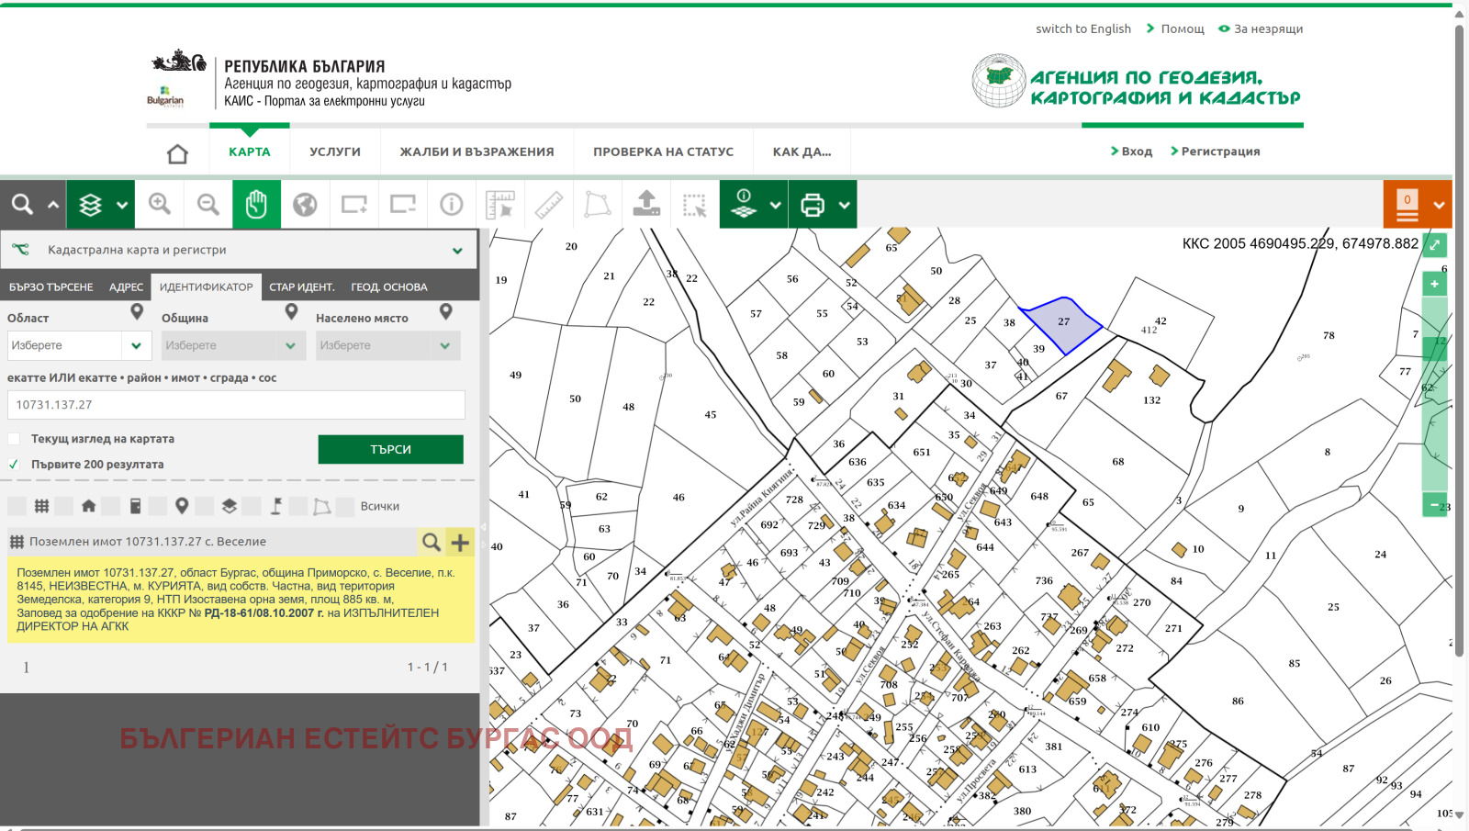The height and width of the screenshot is (831, 1469).
Task: Click the globe full extent icon
Action: click(305, 204)
